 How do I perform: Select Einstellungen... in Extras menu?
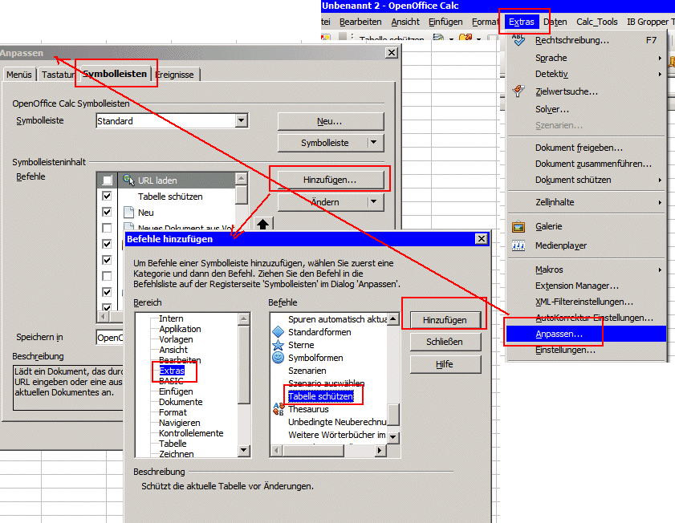587,350
